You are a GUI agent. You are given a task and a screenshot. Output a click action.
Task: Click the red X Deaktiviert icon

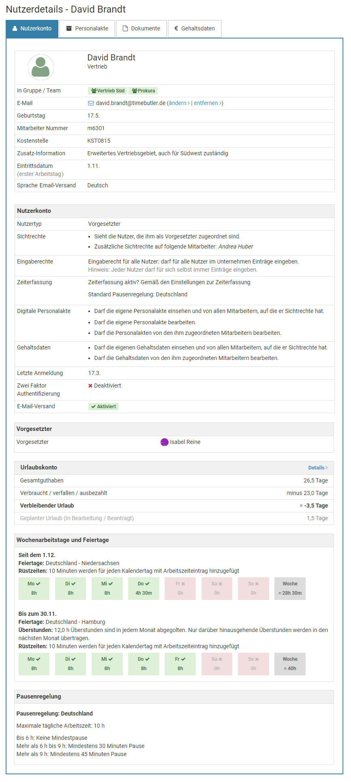click(90, 386)
